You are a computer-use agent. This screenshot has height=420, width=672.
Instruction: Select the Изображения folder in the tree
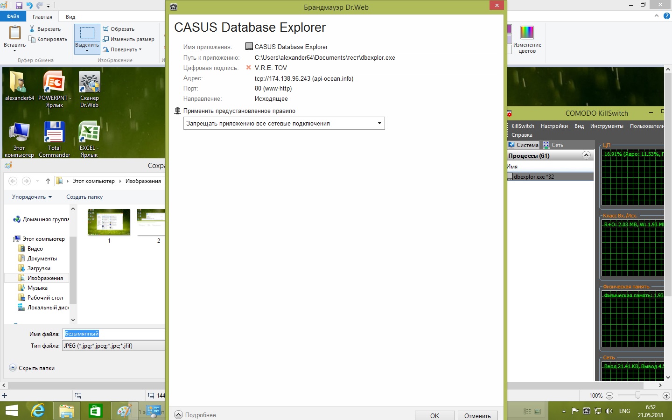tap(41, 278)
